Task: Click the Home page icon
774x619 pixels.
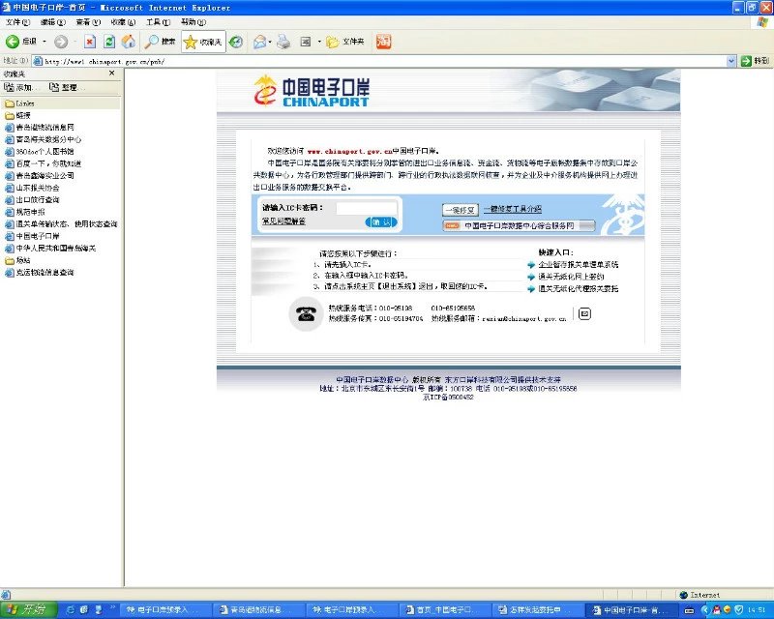Action: click(129, 42)
